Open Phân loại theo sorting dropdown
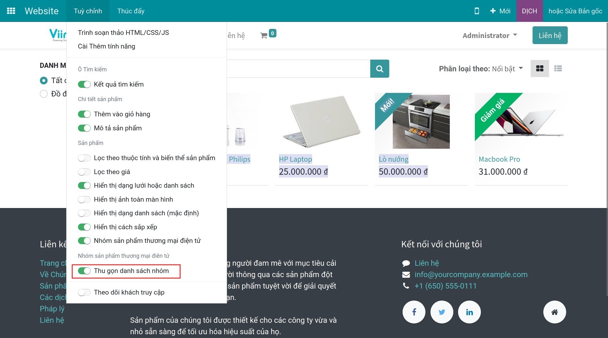Image resolution: width=608 pixels, height=338 pixels. [481, 69]
